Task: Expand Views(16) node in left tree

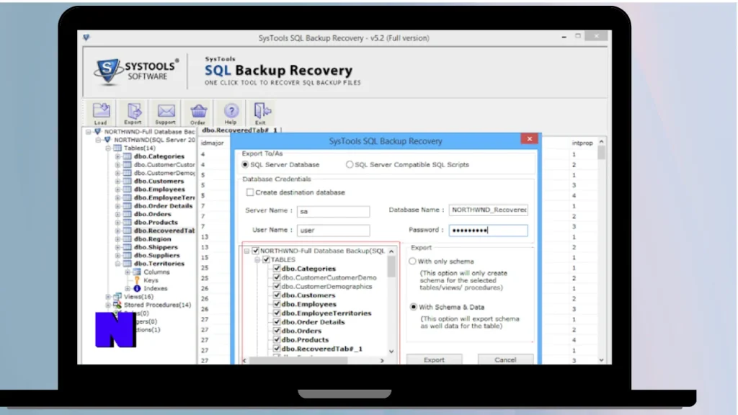Action: pos(108,297)
